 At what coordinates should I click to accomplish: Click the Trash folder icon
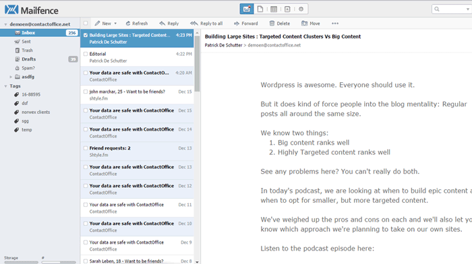[x=17, y=51]
